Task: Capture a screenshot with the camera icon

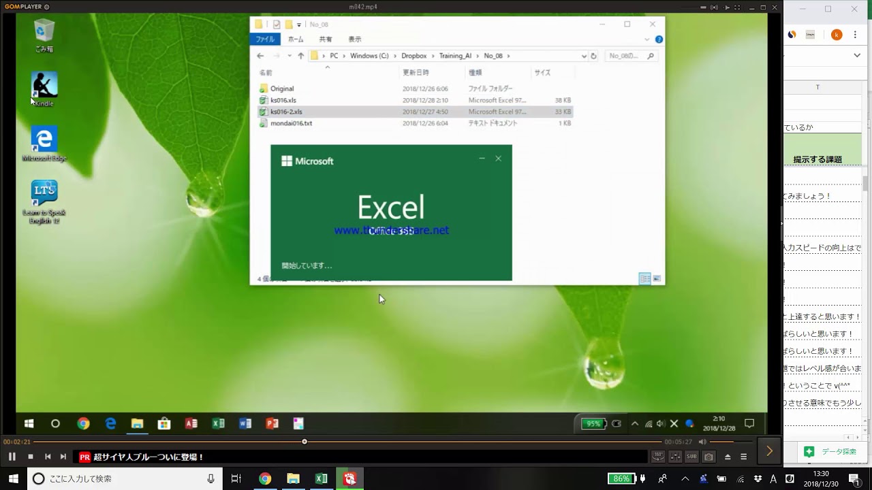Action: [708, 457]
